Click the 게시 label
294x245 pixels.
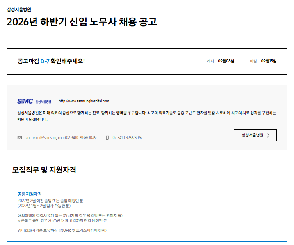(210, 61)
